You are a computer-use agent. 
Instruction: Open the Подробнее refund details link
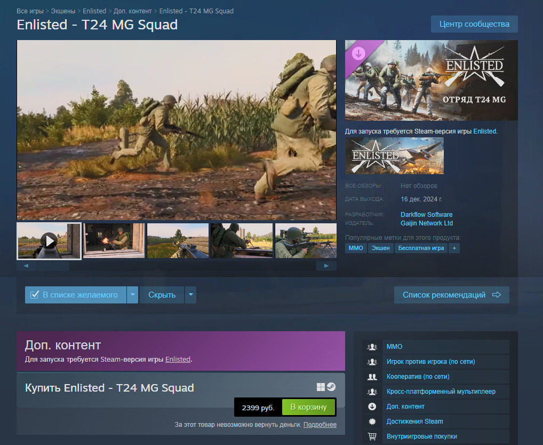(320, 425)
